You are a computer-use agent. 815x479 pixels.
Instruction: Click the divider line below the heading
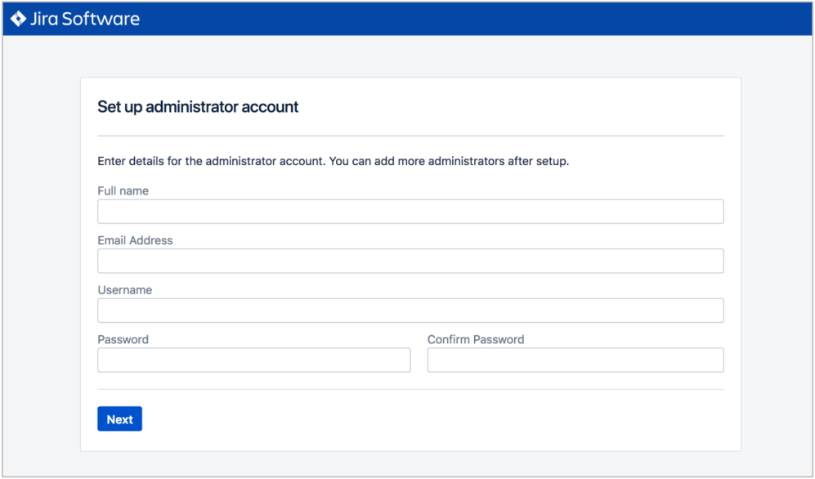pos(410,137)
